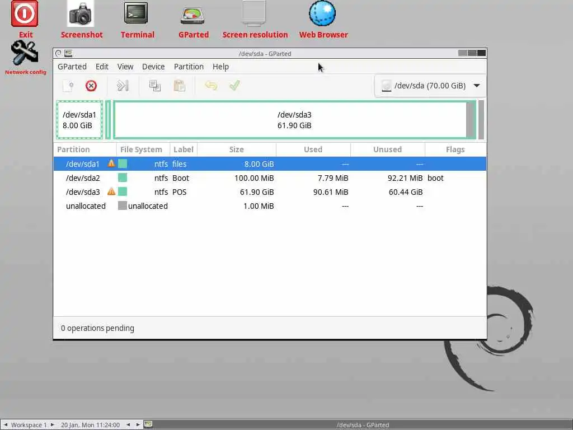Image resolution: width=573 pixels, height=430 pixels.
Task: Open the Network config tools icon
Action: point(25,53)
